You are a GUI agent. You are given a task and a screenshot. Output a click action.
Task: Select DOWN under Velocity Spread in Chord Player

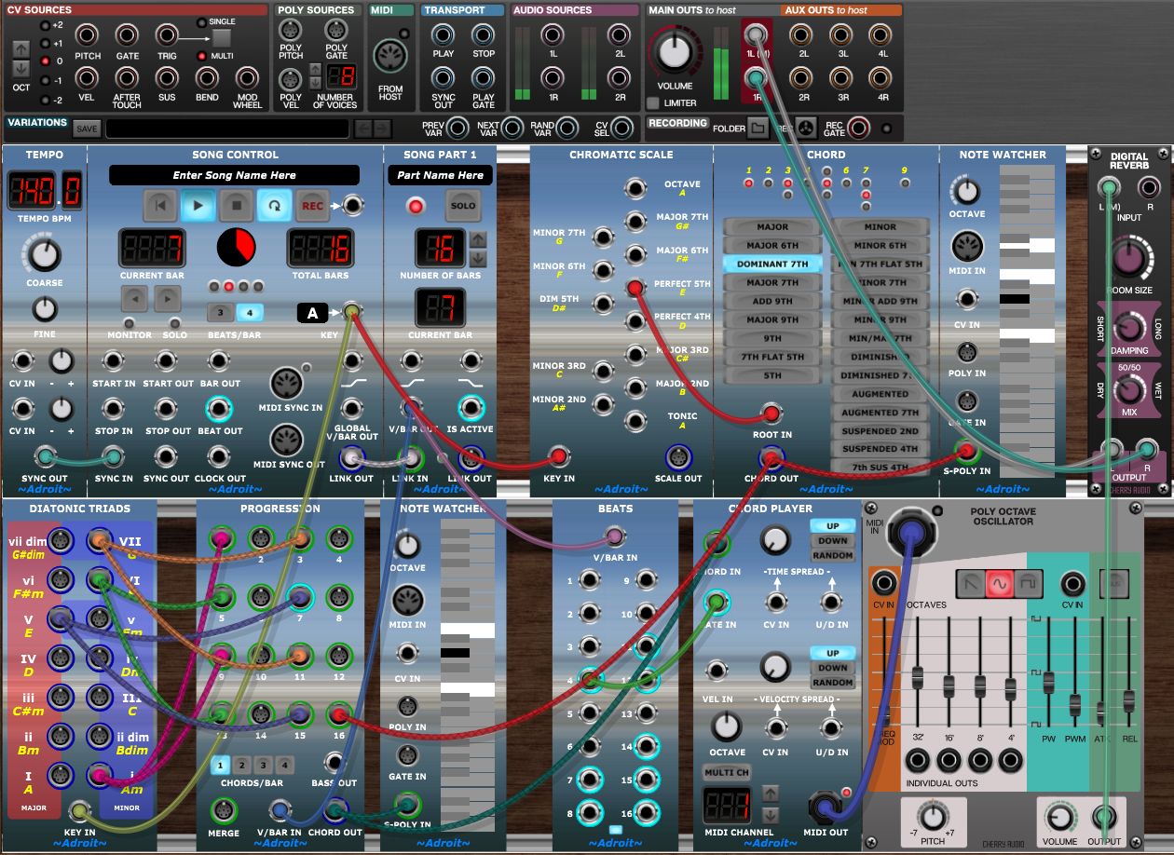tap(832, 668)
